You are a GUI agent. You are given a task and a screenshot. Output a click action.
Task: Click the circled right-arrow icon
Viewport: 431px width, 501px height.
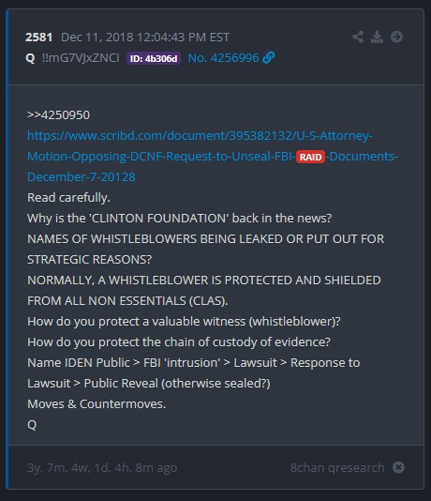tap(396, 37)
